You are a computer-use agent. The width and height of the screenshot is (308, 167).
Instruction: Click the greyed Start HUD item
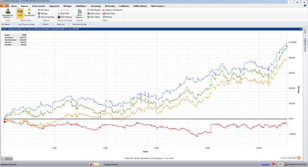63,10
